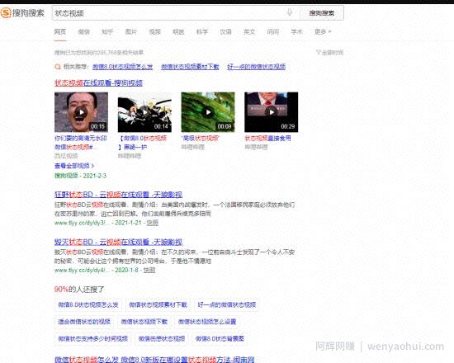This screenshot has height=363, width=454.
Task: Open the 知乎 tab
Action: click(107, 32)
